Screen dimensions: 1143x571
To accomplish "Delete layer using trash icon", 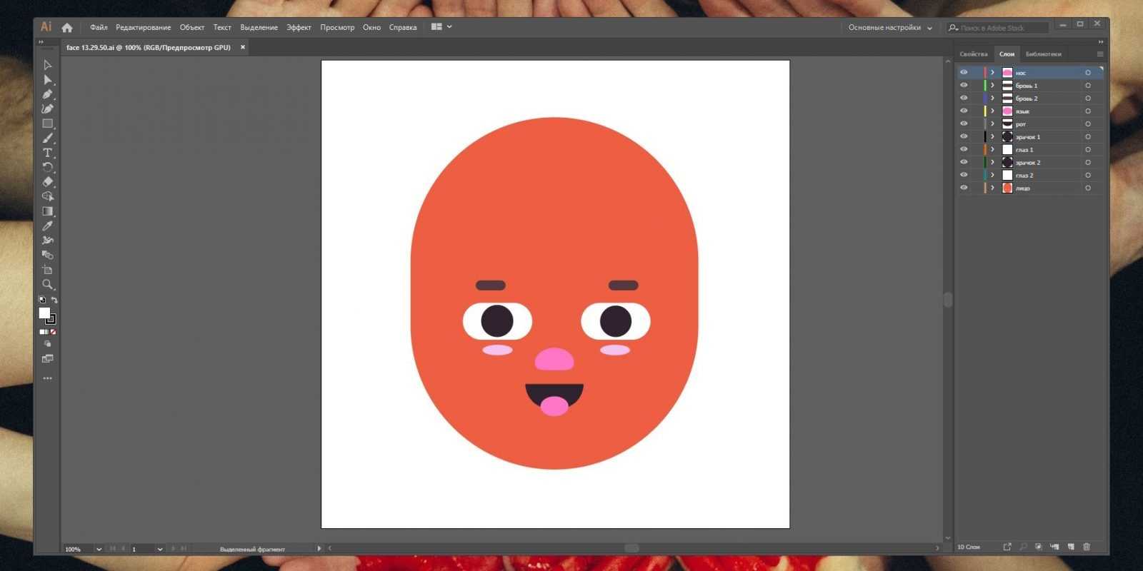I will (x=1087, y=547).
